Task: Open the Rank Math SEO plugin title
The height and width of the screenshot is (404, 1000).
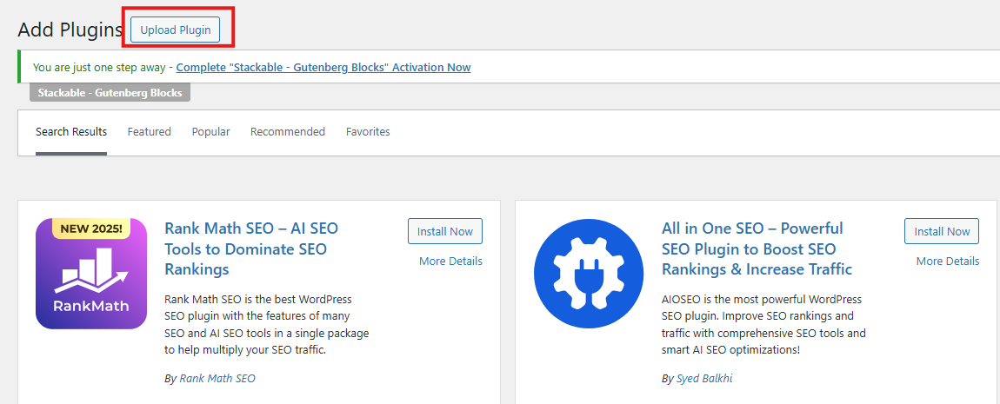Action: coord(251,248)
